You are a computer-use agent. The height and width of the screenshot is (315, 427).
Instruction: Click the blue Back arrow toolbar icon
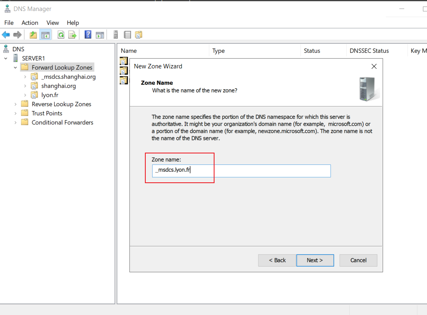pos(6,35)
